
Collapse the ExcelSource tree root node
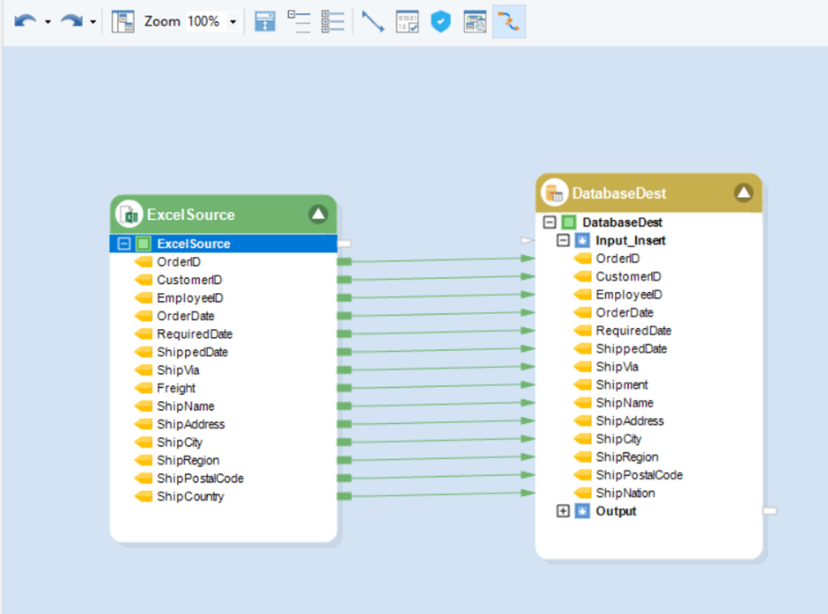(x=124, y=244)
